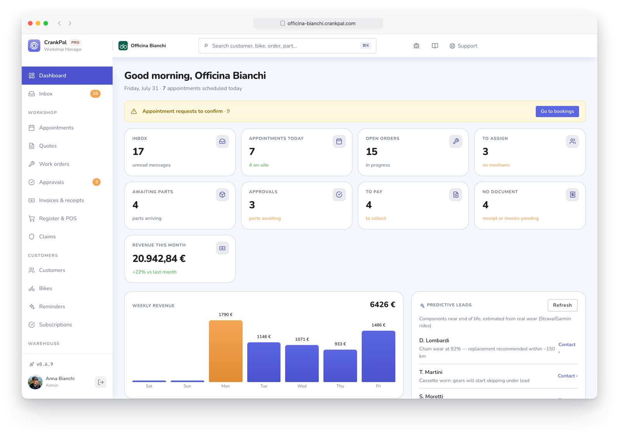Open Reminders in the sidebar

pos(67,306)
